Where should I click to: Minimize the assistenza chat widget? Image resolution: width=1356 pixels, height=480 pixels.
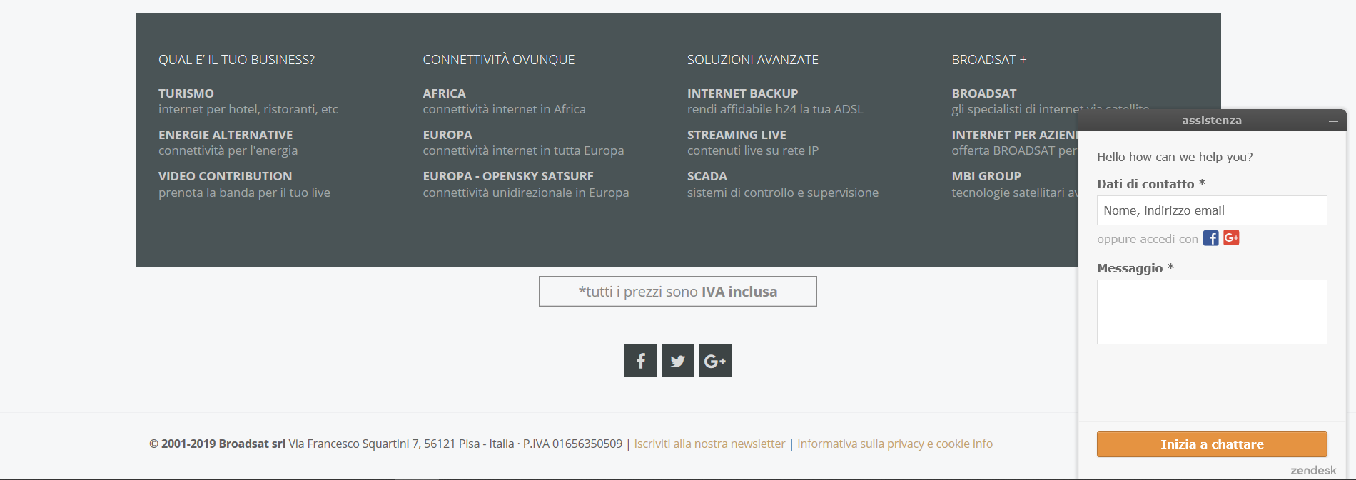(1332, 121)
